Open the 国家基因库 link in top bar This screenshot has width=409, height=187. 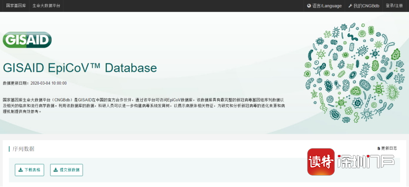point(16,6)
